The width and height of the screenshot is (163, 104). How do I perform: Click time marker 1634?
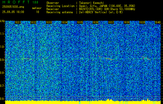(x=65, y=22)
